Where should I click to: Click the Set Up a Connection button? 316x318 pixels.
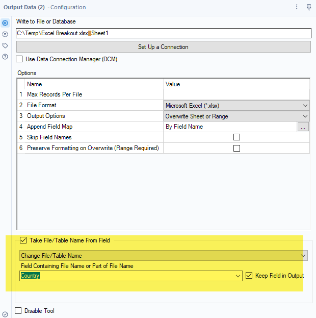tap(163, 47)
